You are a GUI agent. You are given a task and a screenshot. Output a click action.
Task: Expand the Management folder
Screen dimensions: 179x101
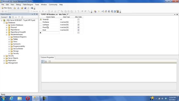coord(4,63)
